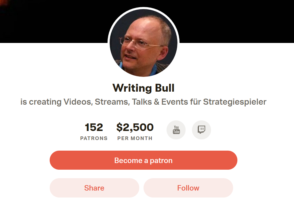The image size is (294, 209).
Task: Select the Writing Bull creator name heading
Action: (144, 88)
